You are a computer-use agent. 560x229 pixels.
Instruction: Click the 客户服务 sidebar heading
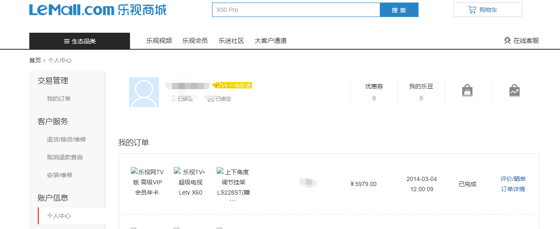[53, 122]
